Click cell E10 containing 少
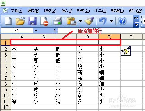Image resolution: width=145 pixels, height=111 pixels. pos(109,95)
